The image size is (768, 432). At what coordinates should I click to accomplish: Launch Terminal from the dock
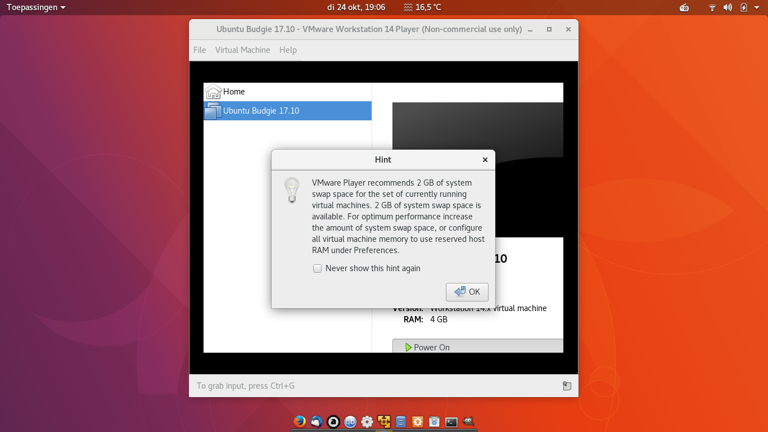(451, 422)
